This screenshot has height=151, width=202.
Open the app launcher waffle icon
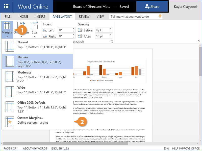(6, 7)
